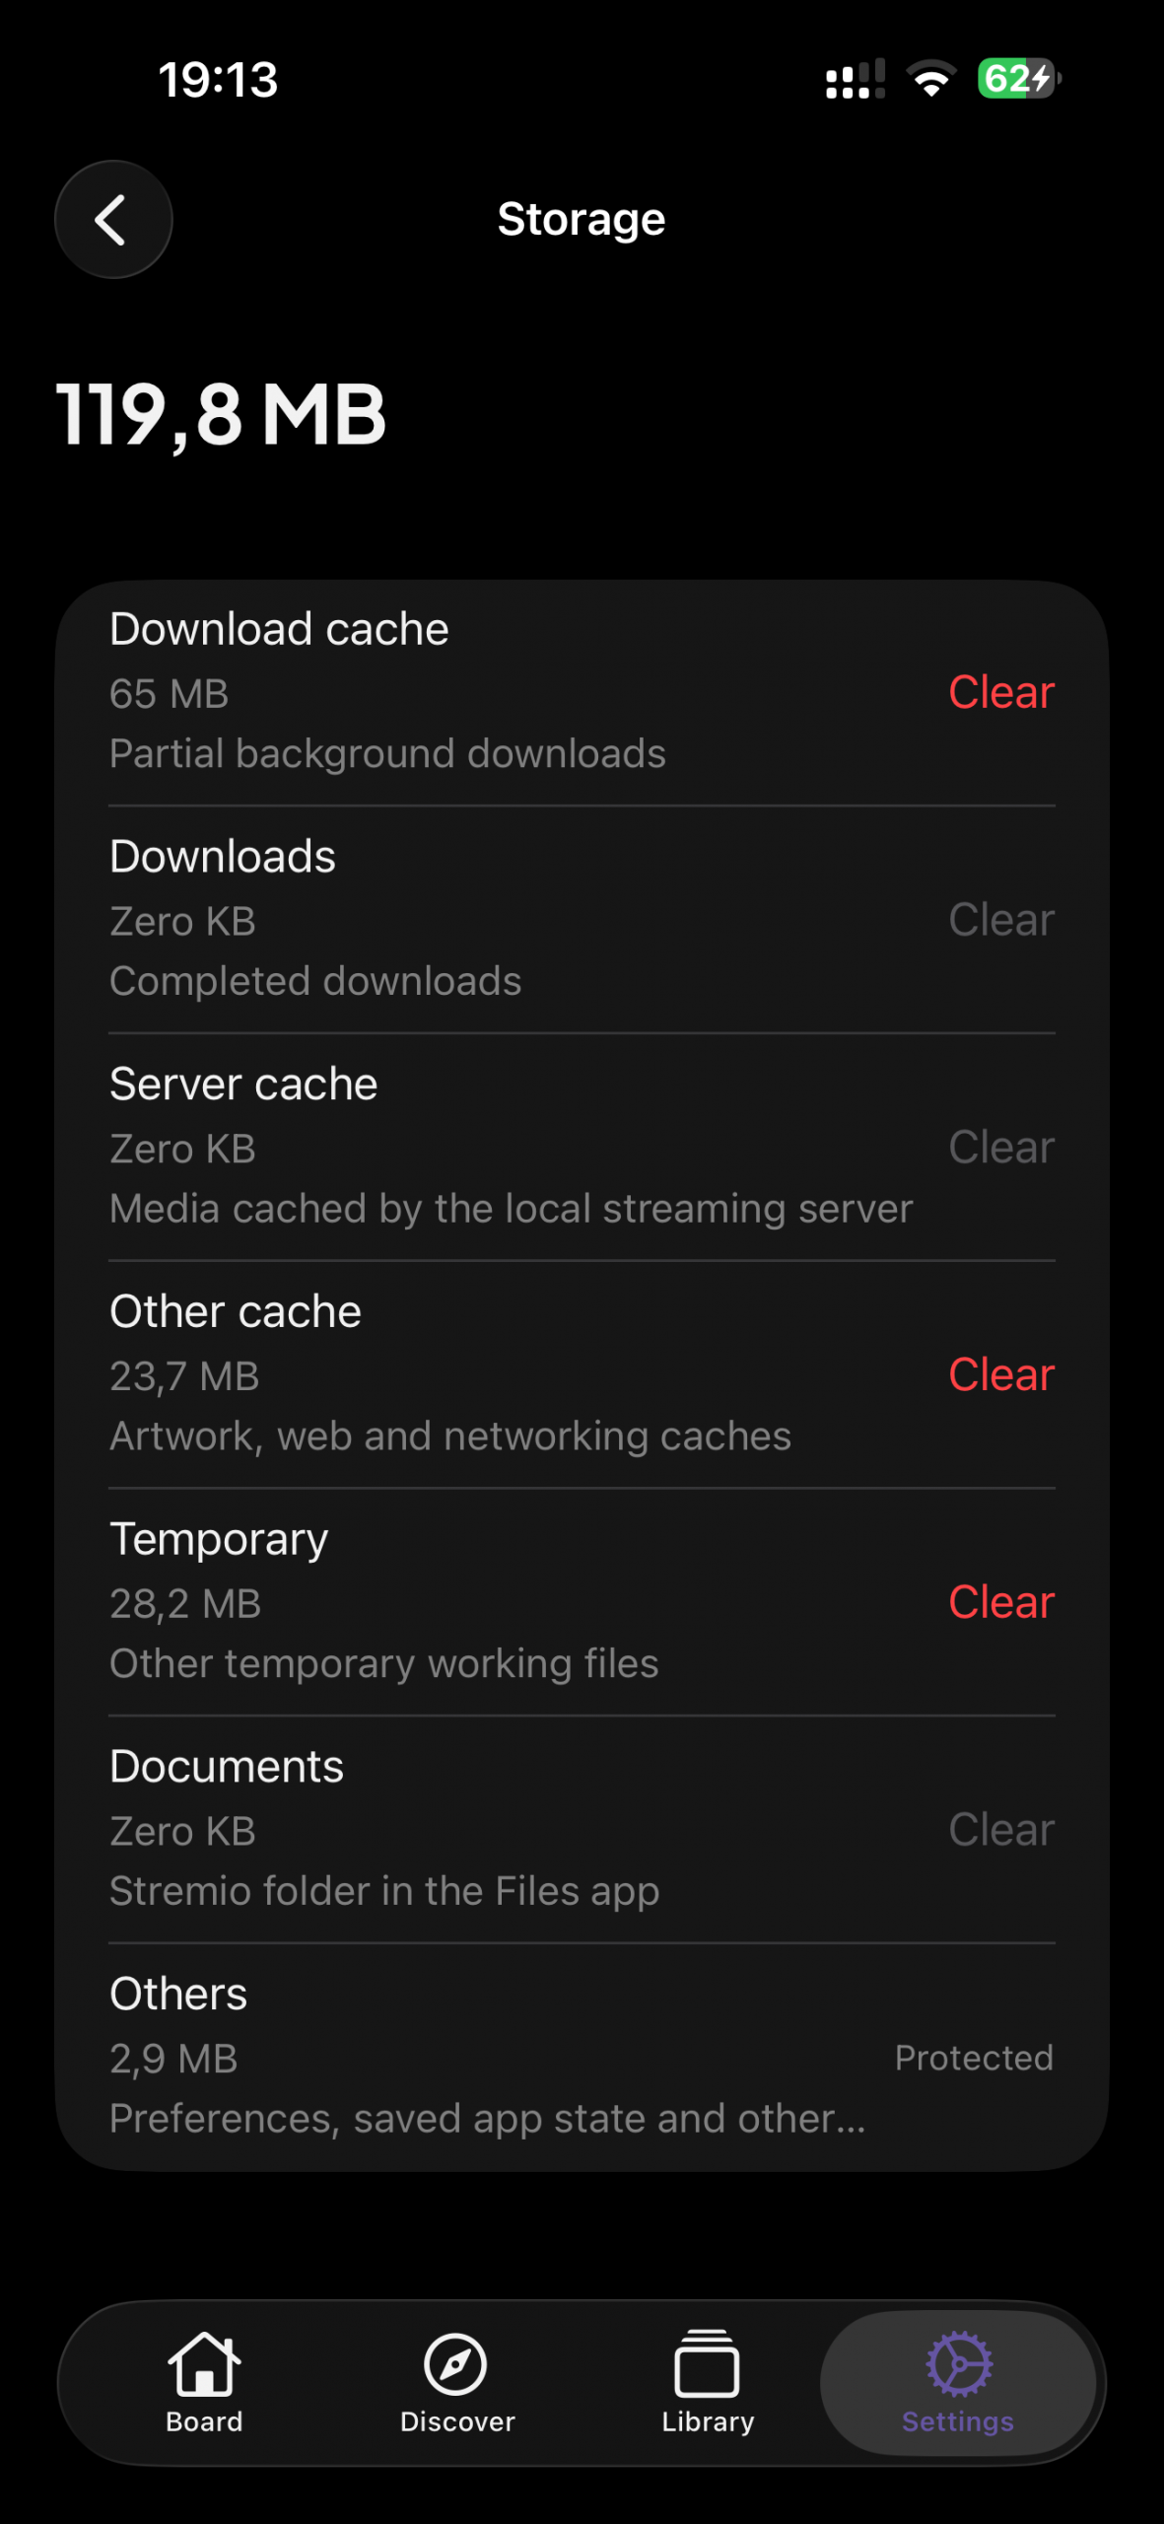1164x2524 pixels.
Task: Tap the cellular signal icon
Action: (x=856, y=79)
